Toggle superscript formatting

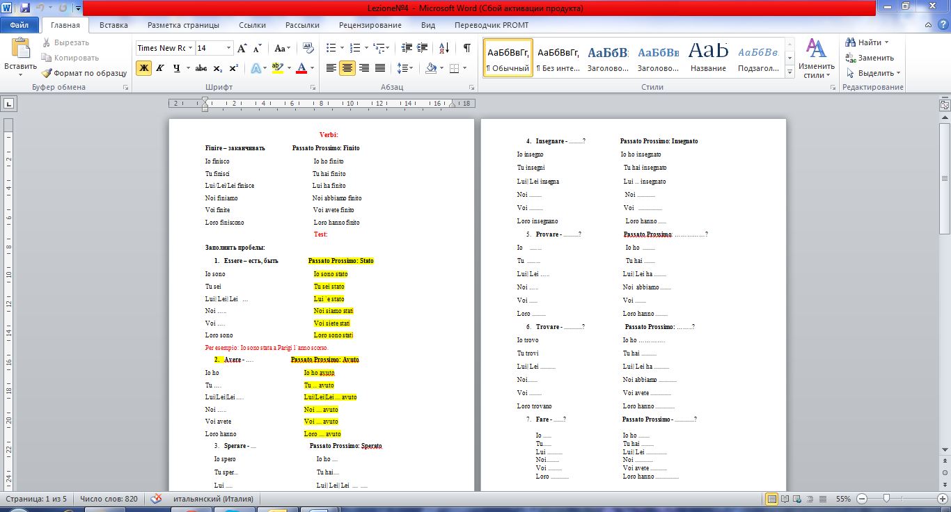[234, 68]
